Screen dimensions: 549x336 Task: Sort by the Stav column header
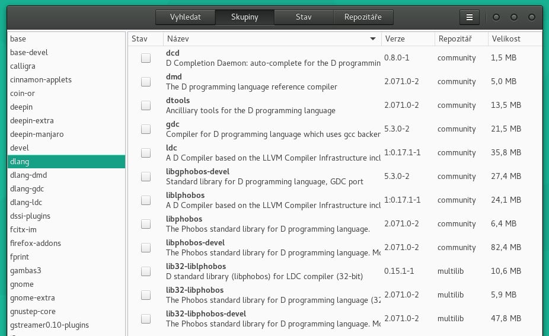tap(146, 39)
